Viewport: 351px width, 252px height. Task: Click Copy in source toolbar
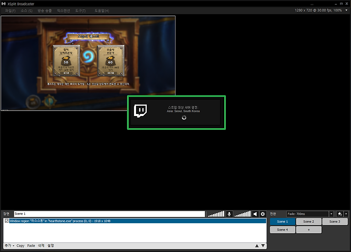click(x=20, y=246)
